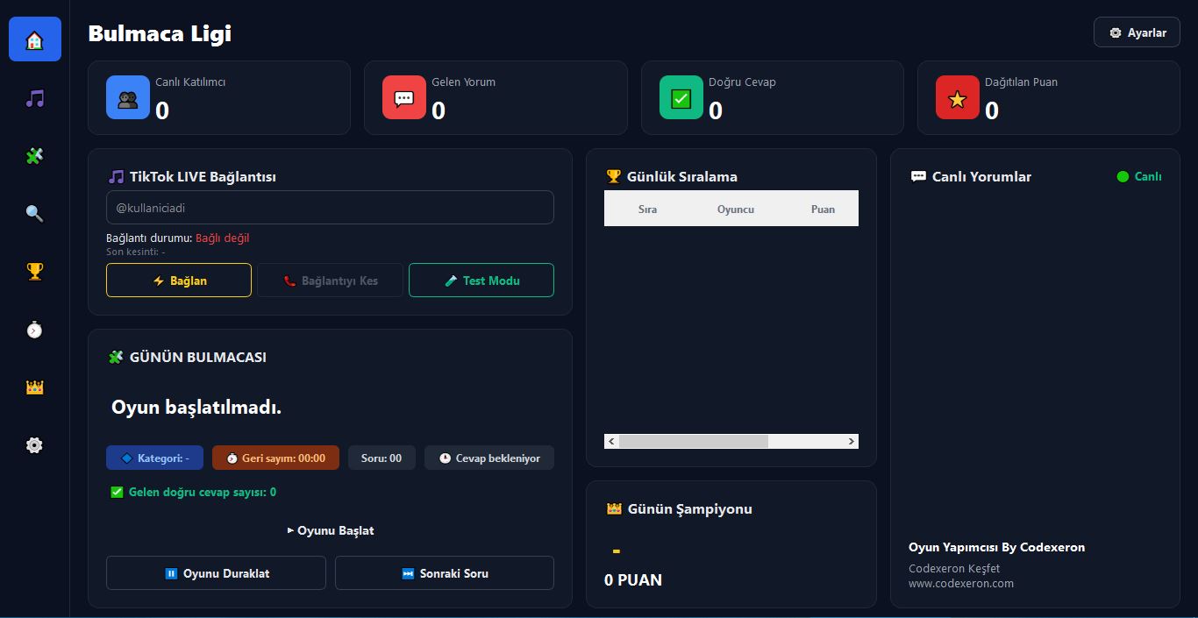Open the trophy sidebar icon

(35, 271)
